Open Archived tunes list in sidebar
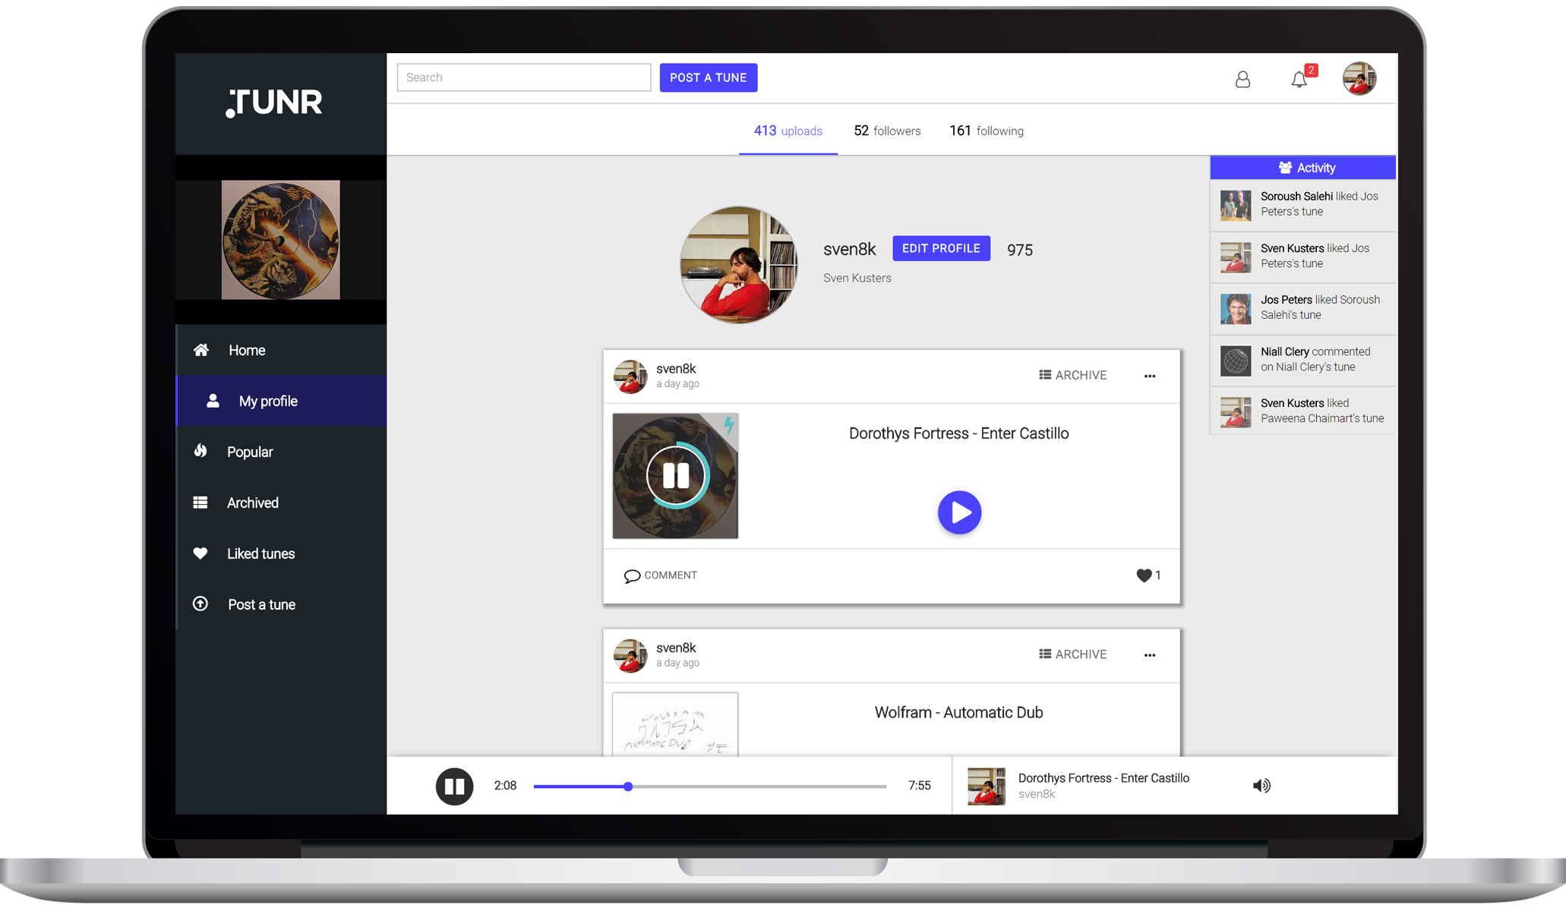This screenshot has width=1566, height=911. pyautogui.click(x=252, y=503)
